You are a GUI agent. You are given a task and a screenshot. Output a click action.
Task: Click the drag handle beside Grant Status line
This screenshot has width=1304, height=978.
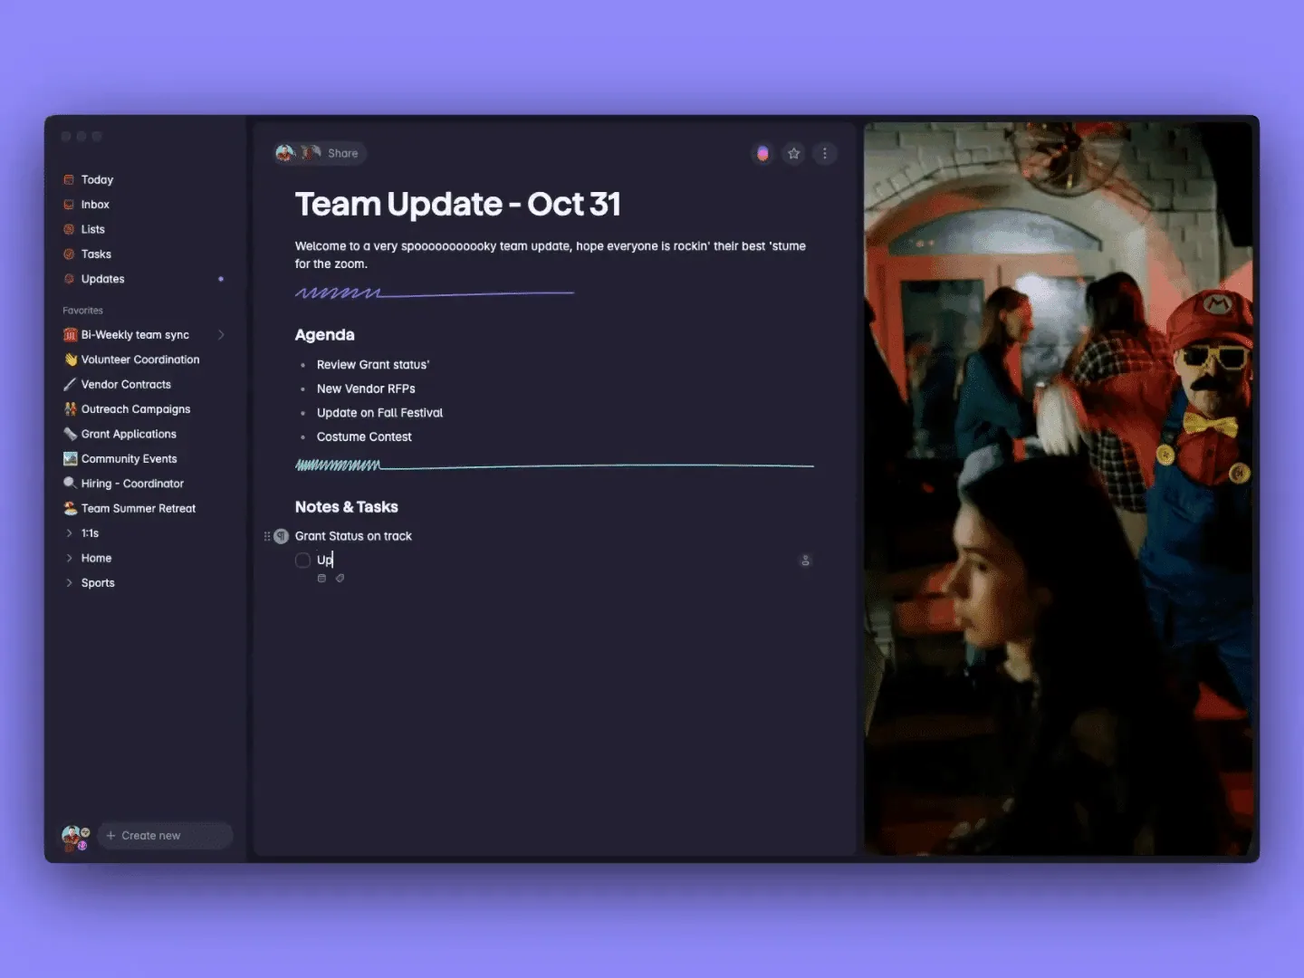coord(267,536)
